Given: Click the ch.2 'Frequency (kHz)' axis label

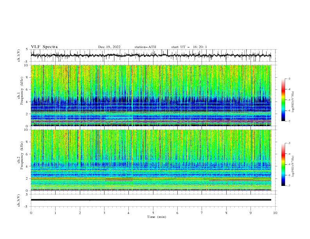Looking at the screenshot, I should [x=22, y=155].
